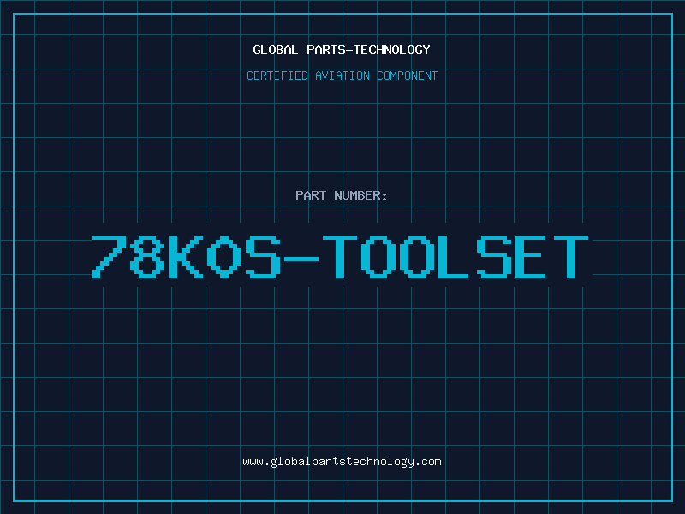Select the CERTIFIED AVIATION COMPONENT subtitle
685x514 pixels.
pos(342,75)
